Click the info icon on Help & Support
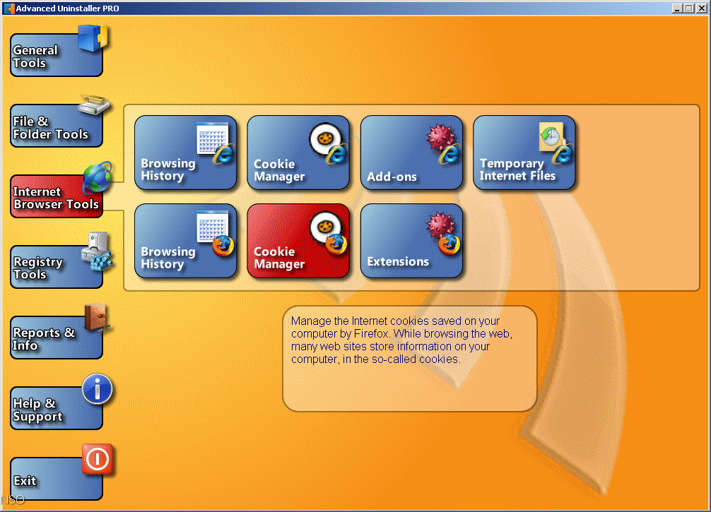Image resolution: width=711 pixels, height=512 pixels. tap(97, 388)
